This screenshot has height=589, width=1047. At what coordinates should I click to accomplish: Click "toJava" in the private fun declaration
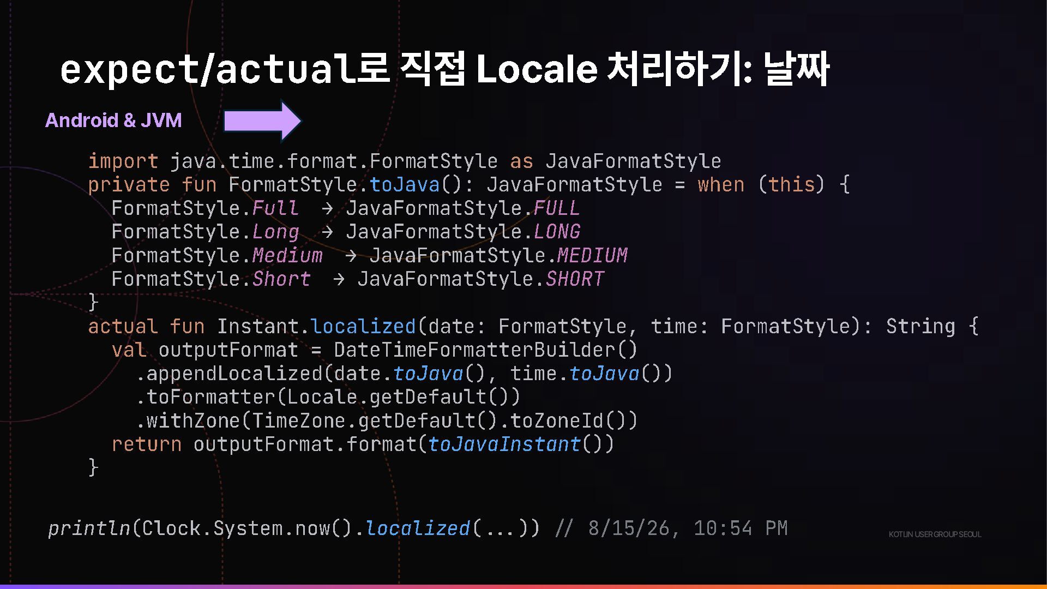[x=405, y=185]
